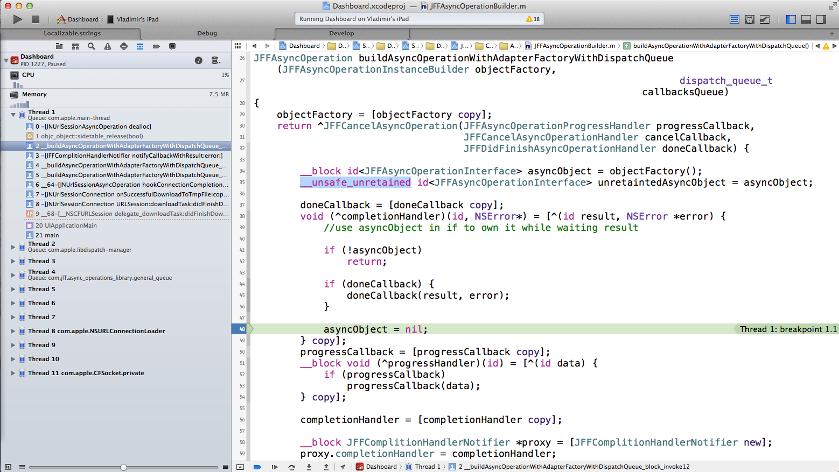This screenshot has width=839, height=472.
Task: Switch to the Assistant editor
Action: (x=750, y=19)
